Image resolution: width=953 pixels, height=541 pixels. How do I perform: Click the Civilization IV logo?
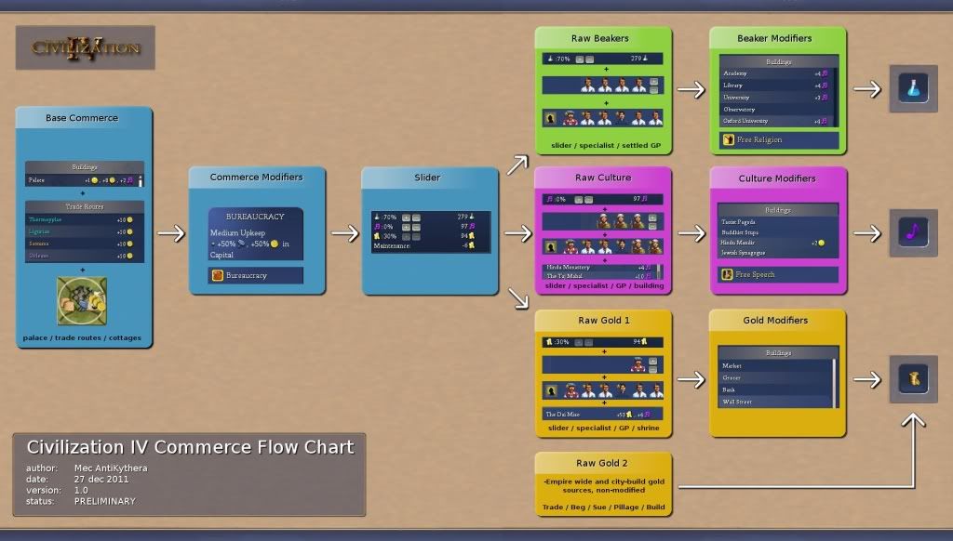(x=85, y=47)
